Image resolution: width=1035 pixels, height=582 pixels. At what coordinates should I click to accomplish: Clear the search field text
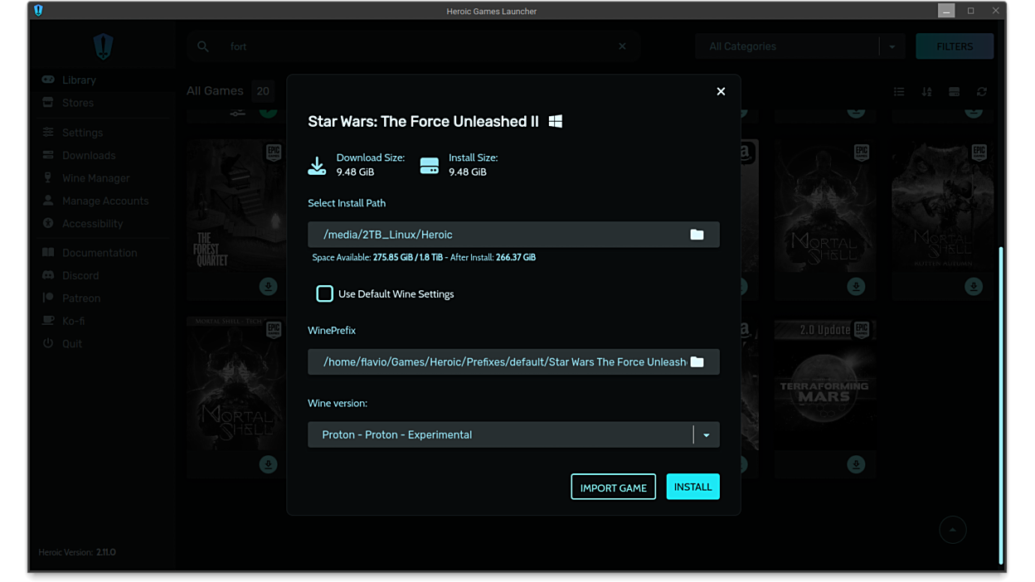point(622,46)
